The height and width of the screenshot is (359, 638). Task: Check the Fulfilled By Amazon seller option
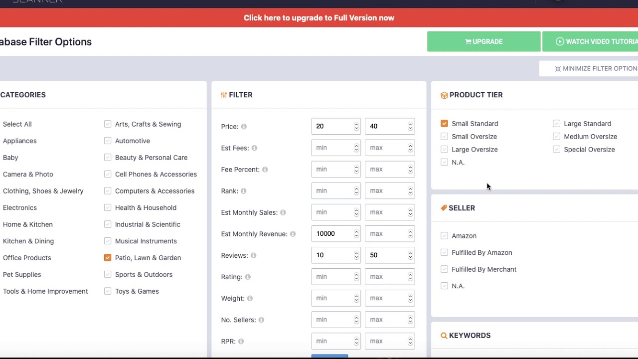pyautogui.click(x=444, y=252)
